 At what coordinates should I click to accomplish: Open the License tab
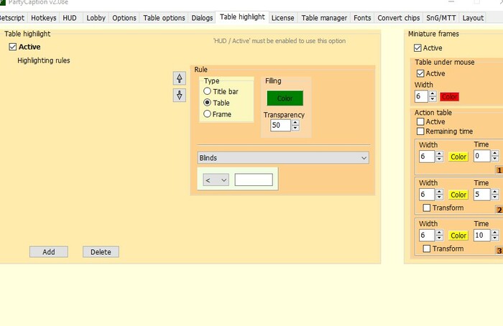pyautogui.click(x=282, y=18)
